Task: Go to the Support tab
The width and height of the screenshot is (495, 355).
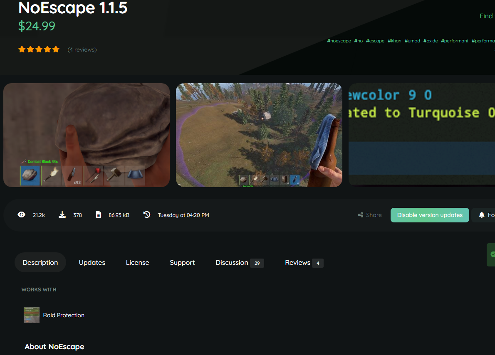Action: [x=182, y=262]
